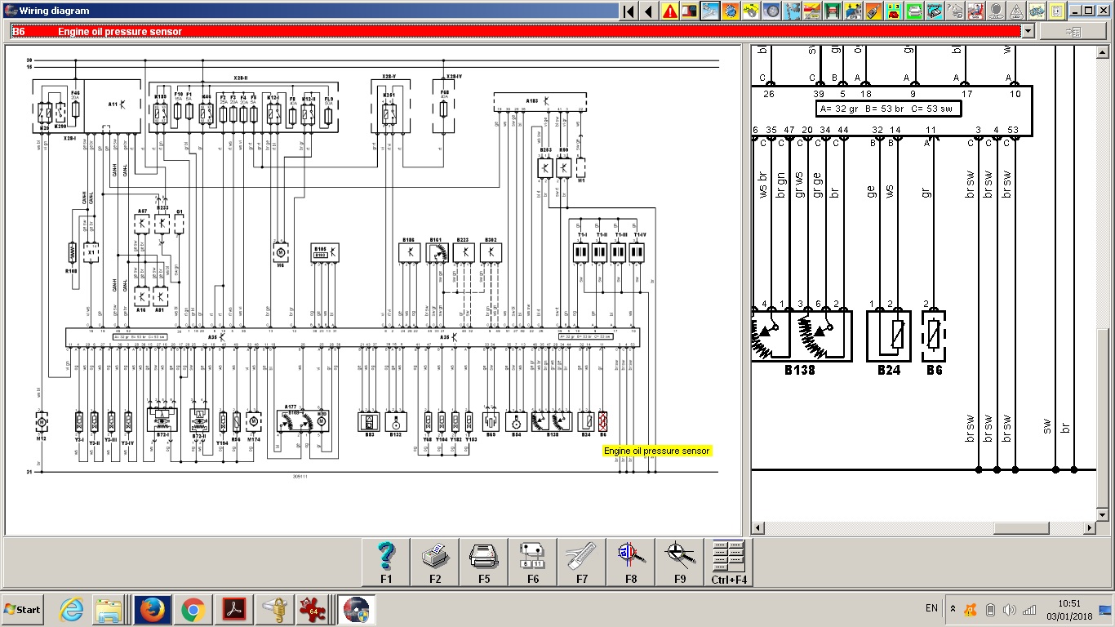Open help with the F1 question mark

coord(386,563)
